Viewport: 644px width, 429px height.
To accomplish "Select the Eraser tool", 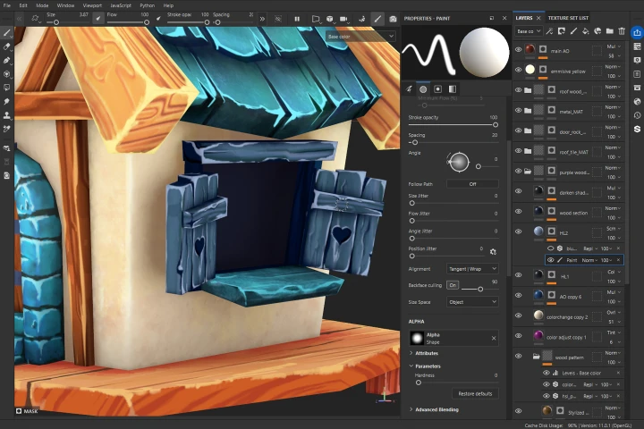I will [x=7, y=46].
